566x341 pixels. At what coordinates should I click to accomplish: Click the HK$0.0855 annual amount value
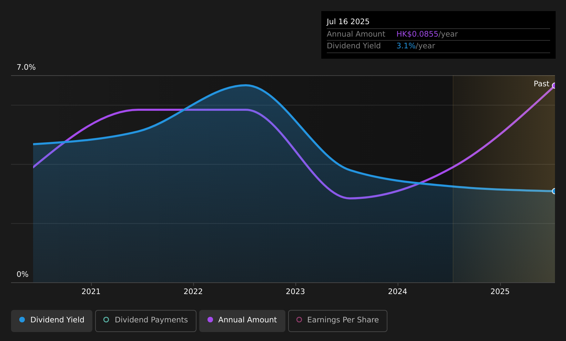[x=417, y=34]
